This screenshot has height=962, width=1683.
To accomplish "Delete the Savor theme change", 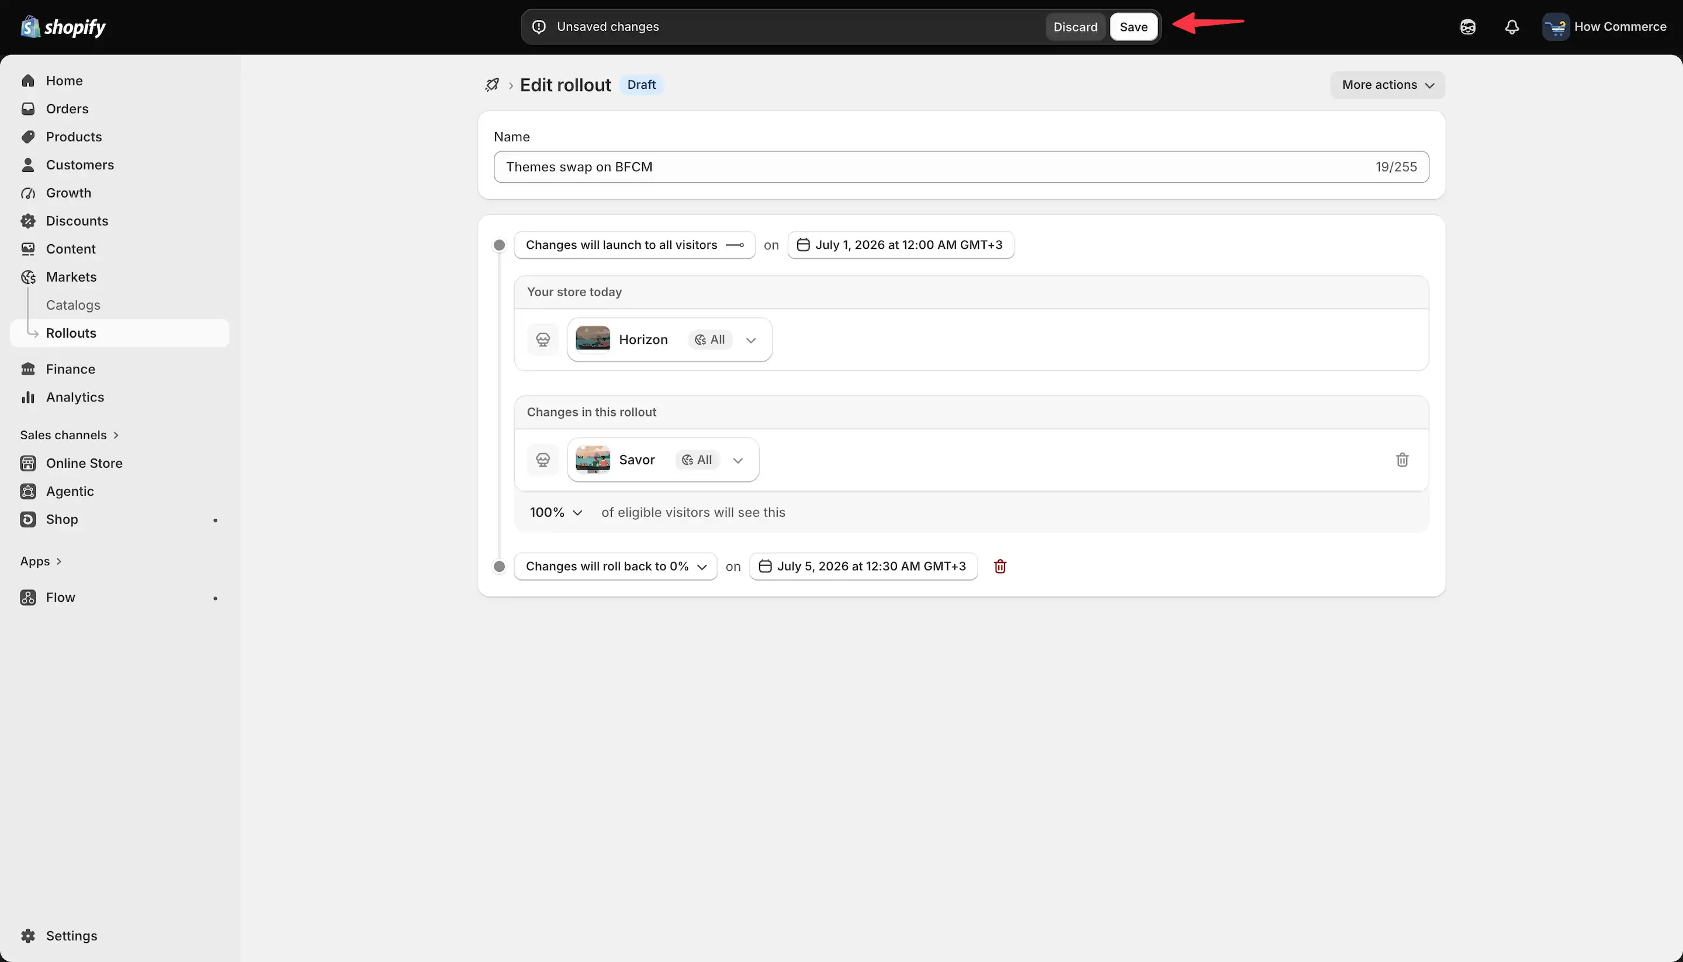I will (1402, 459).
